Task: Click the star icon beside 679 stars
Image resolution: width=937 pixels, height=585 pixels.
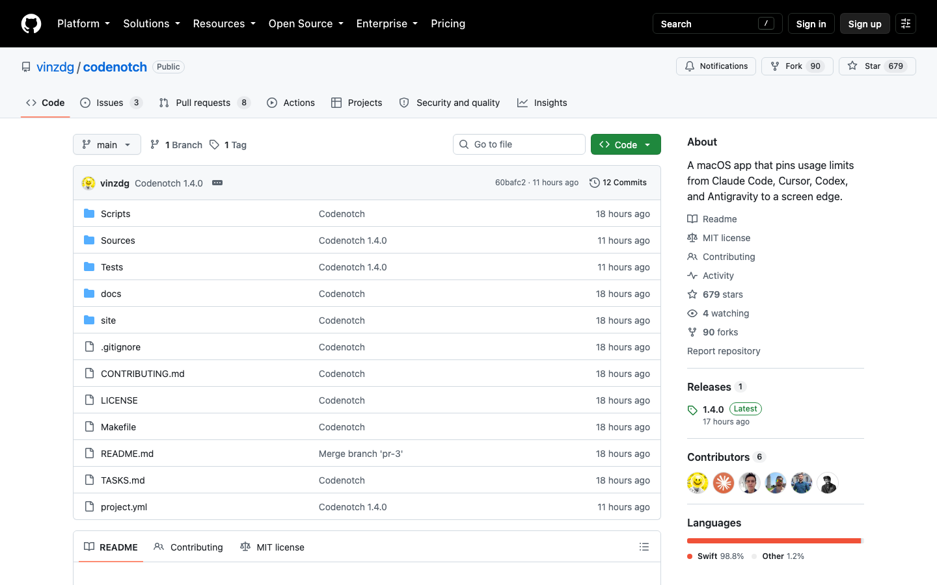Action: pos(692,294)
